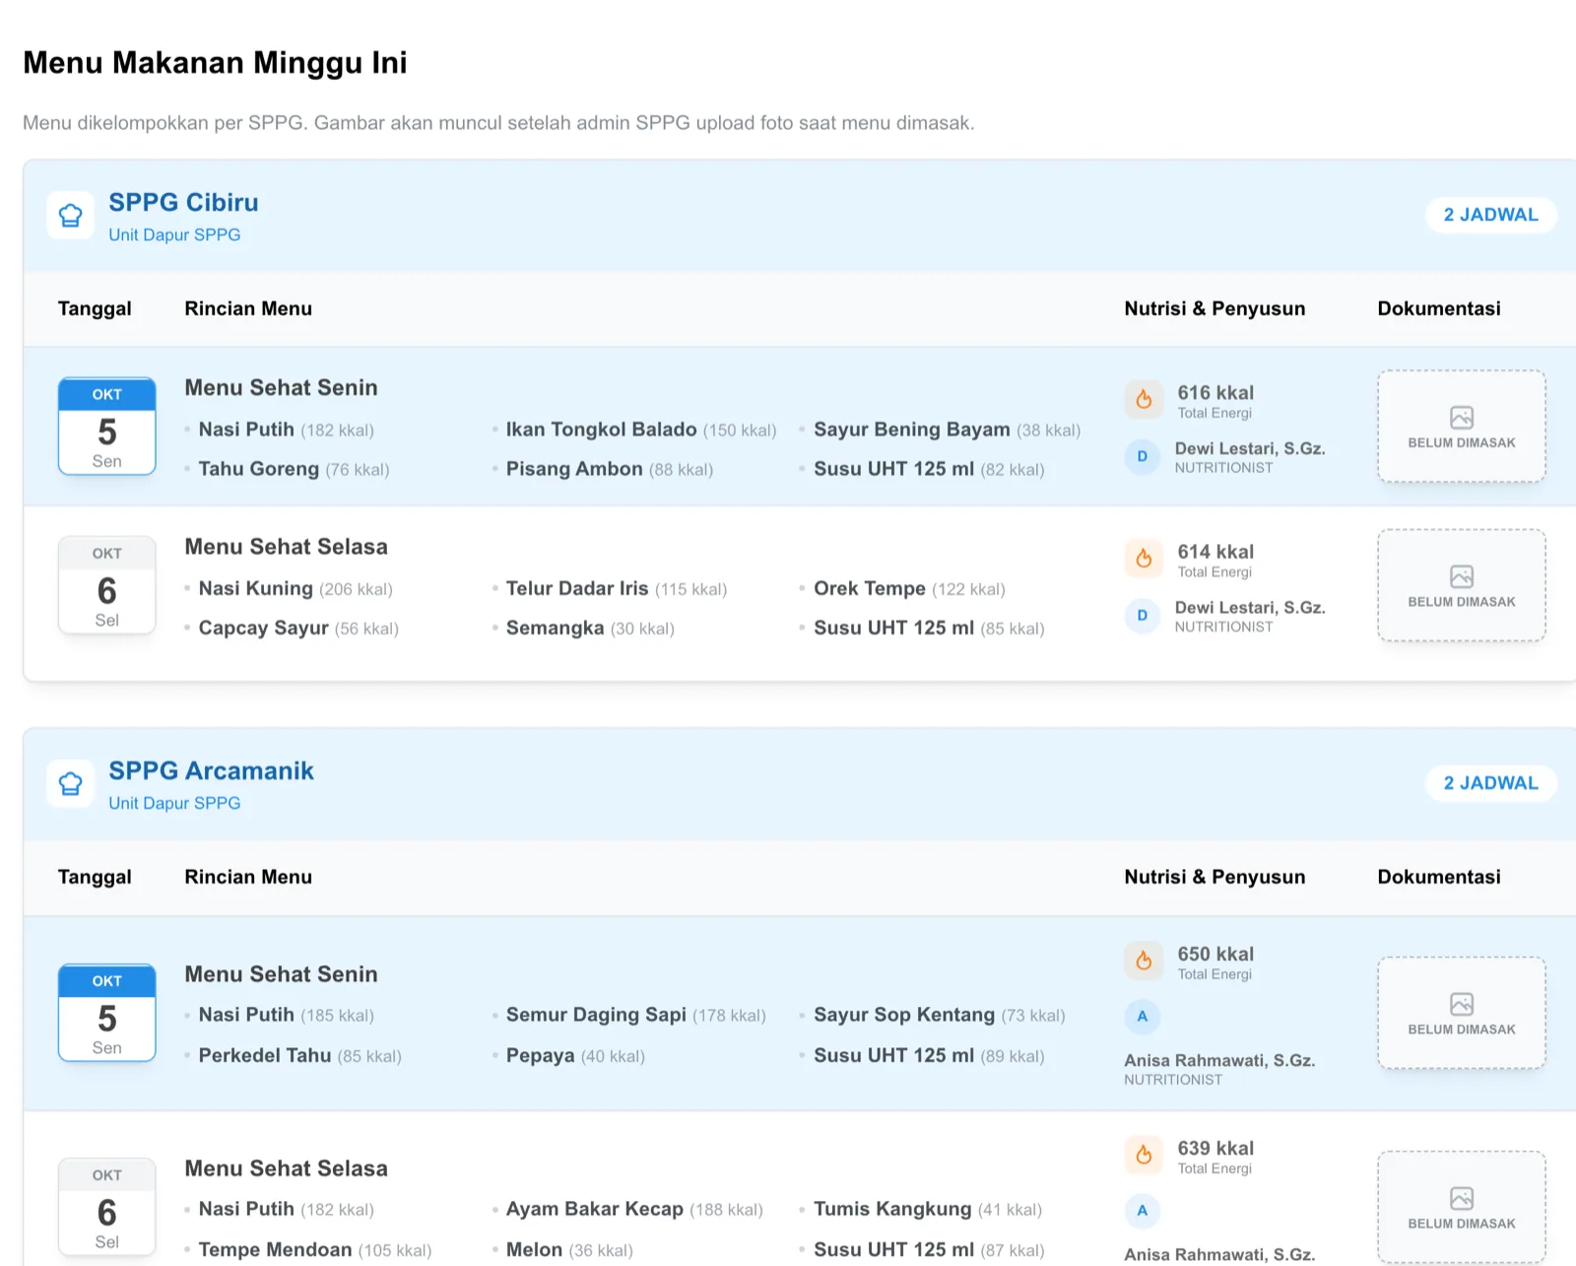
Task: Click the 'Ikan Tongkol Balado' menu item
Action: [601, 430]
